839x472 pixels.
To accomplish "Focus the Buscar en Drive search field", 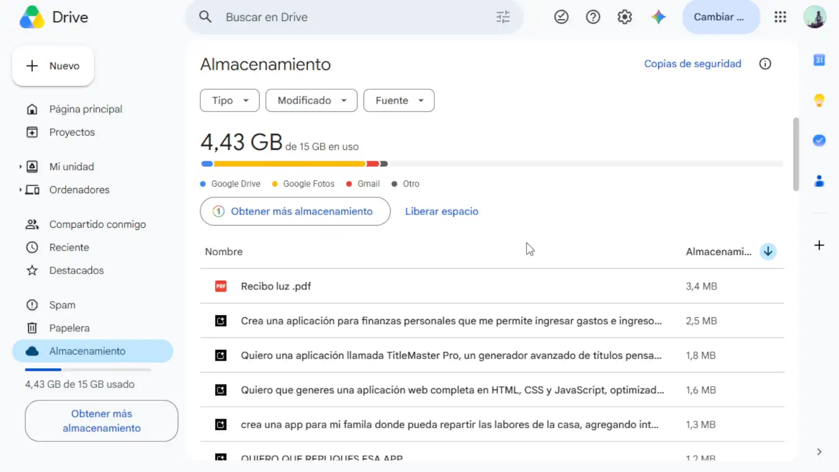I will point(354,17).
